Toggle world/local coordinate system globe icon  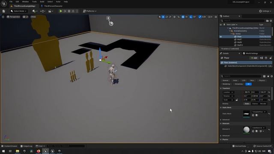pos(174,17)
